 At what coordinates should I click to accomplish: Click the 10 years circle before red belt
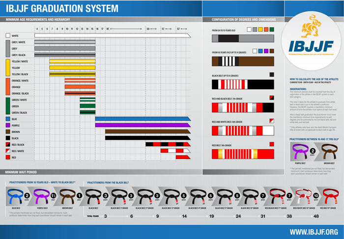(x=316, y=196)
